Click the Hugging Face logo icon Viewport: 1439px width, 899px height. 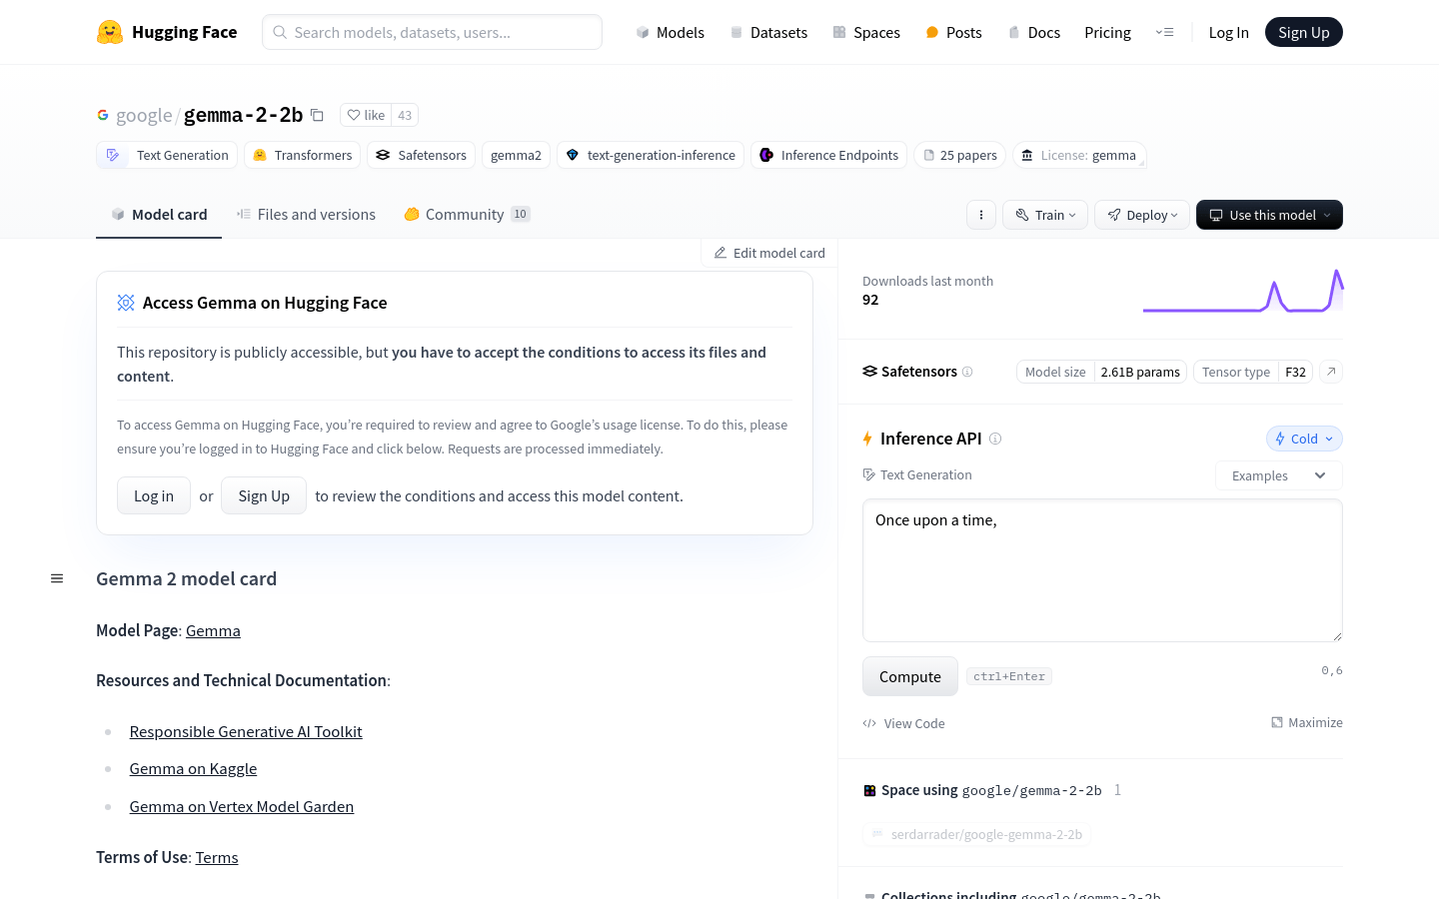pos(110,32)
